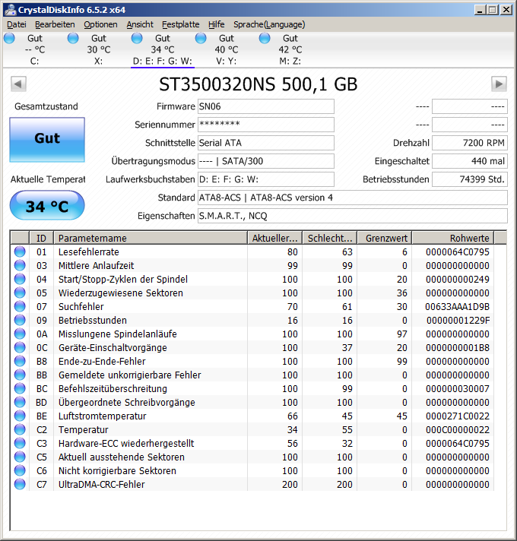Select the raw value 0000271C0022
517x541 pixels.
point(457,416)
